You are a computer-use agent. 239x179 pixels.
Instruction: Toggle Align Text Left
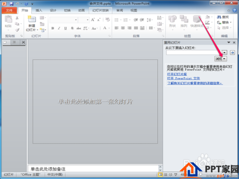coord(117,28)
